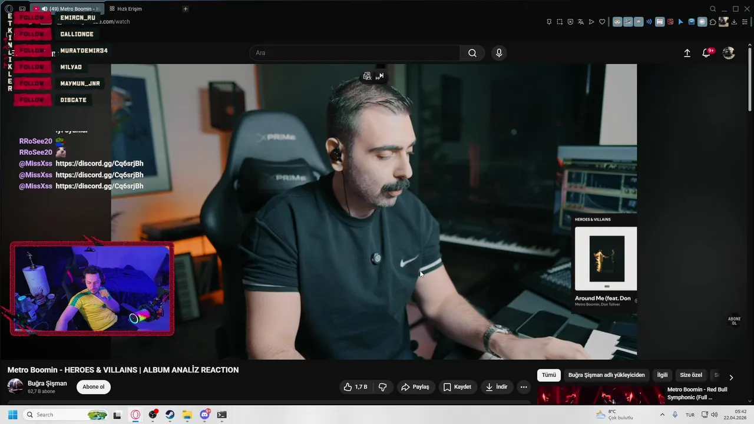
Task: Dislike the video thumbs-down button
Action: click(382, 387)
